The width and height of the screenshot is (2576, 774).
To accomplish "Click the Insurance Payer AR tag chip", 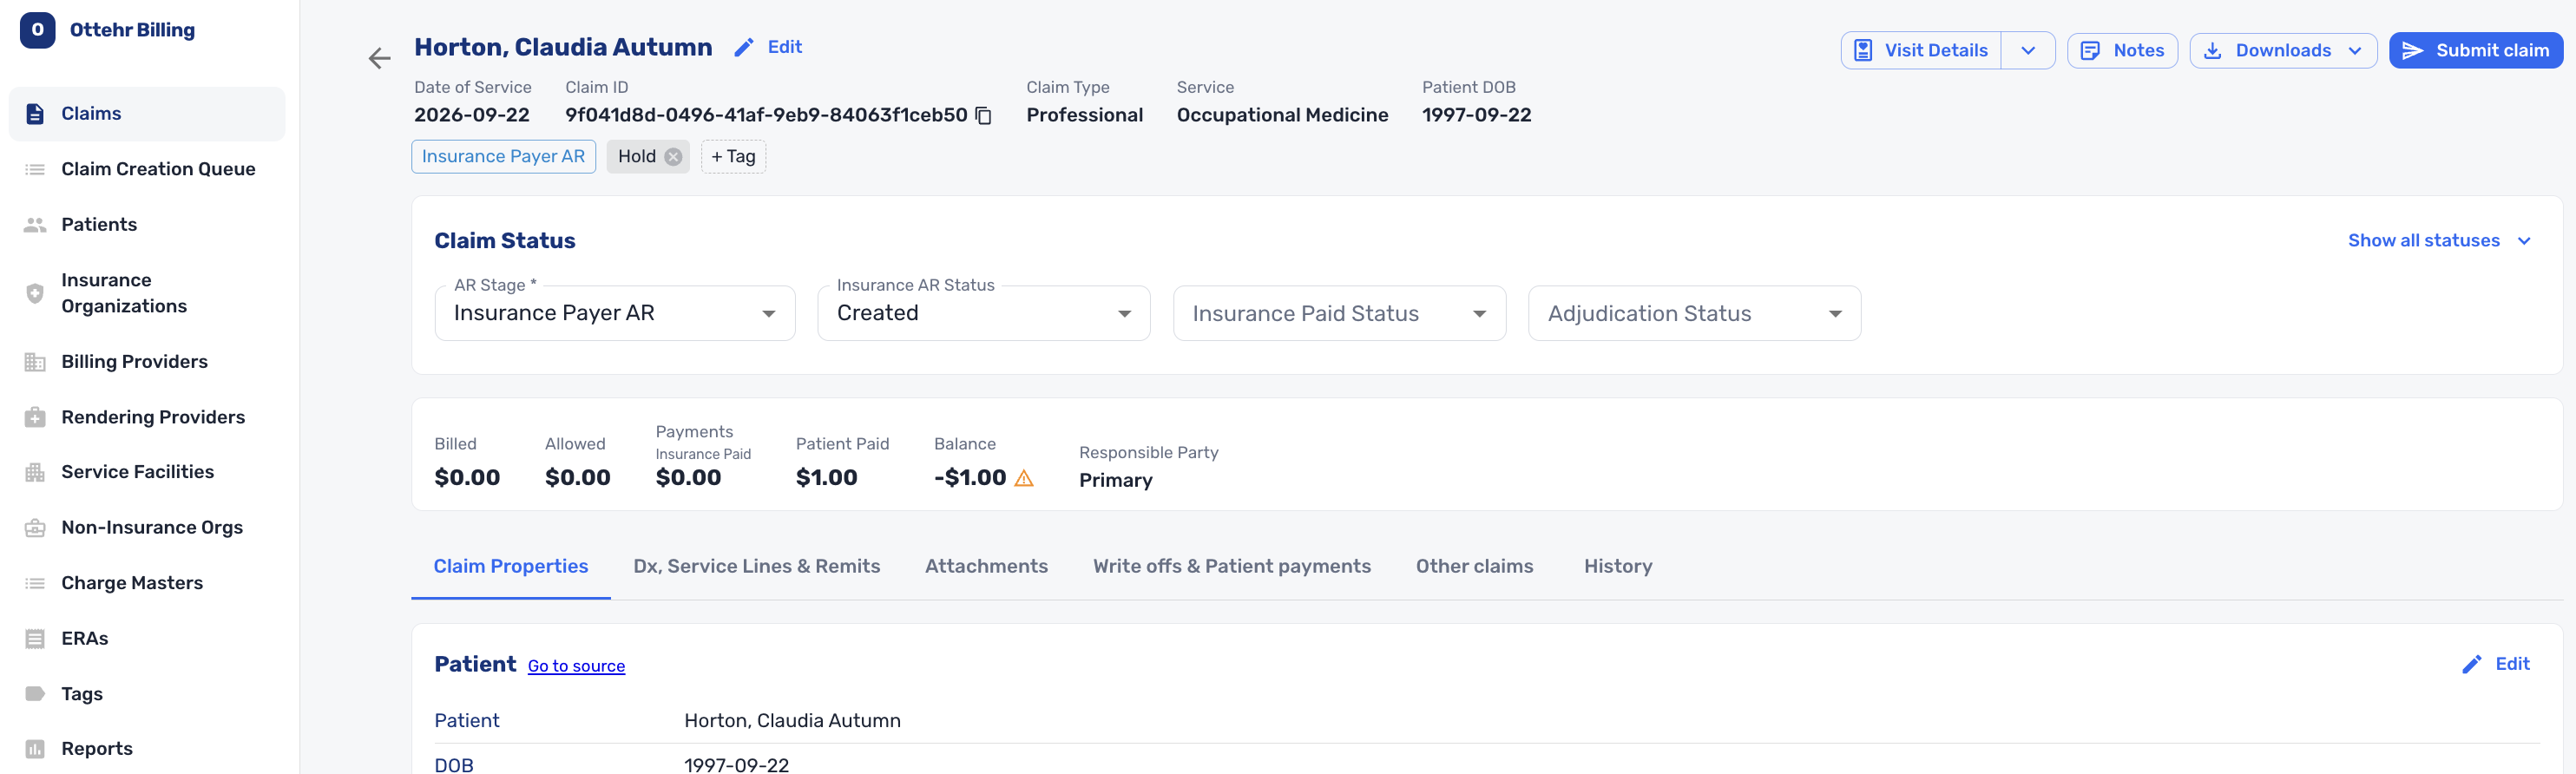I will click(x=503, y=157).
